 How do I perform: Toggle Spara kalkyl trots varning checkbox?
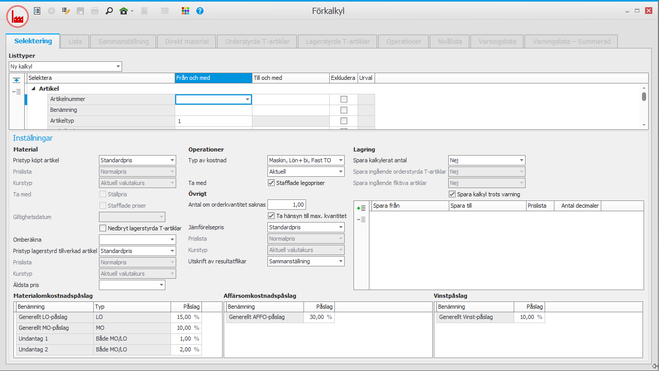tap(452, 194)
